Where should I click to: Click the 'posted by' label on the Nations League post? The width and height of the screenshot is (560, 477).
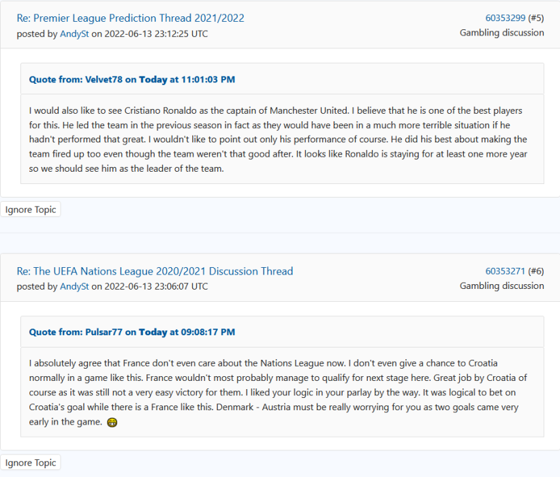point(37,287)
